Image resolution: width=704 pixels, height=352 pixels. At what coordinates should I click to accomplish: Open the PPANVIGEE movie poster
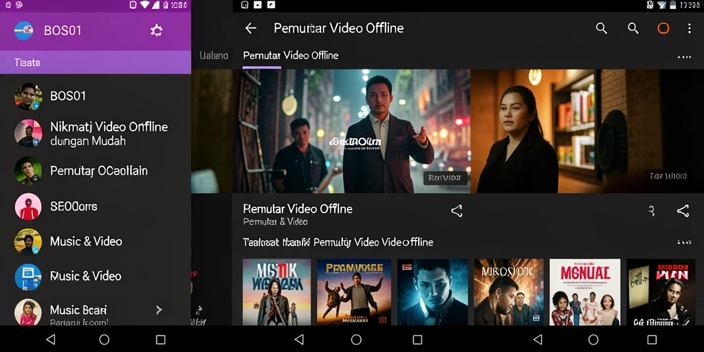click(x=354, y=291)
